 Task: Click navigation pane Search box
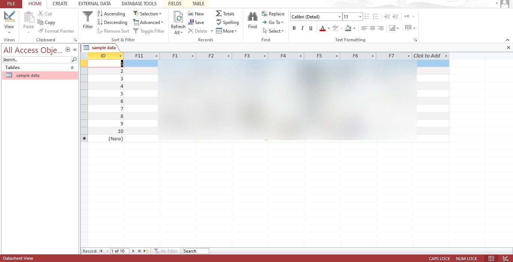(36, 60)
